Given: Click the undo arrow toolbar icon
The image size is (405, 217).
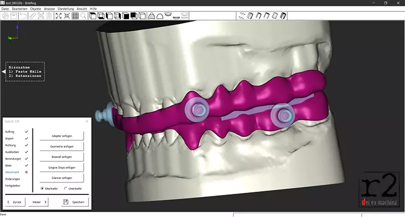Looking at the screenshot, I should [23, 16].
